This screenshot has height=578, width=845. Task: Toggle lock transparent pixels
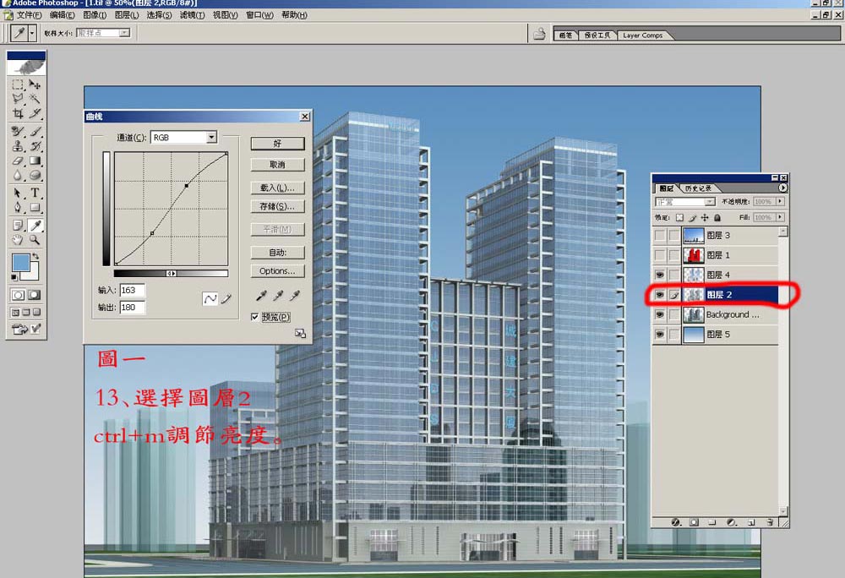[679, 218]
